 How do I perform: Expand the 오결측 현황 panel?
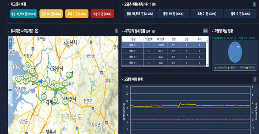point(255,4)
